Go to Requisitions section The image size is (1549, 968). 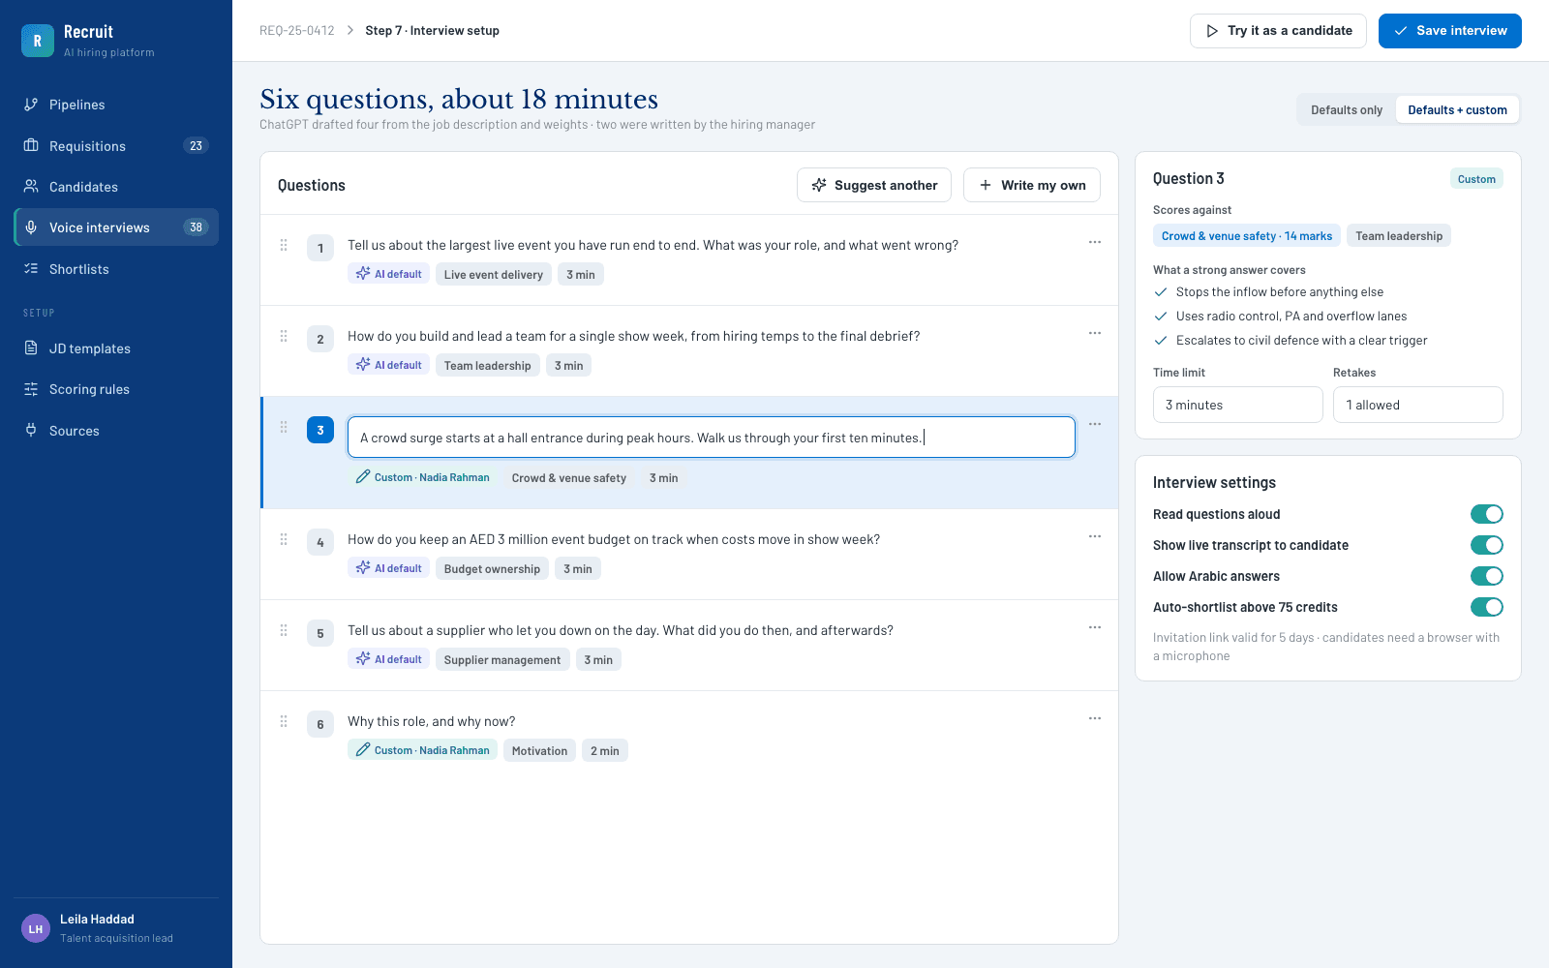[116, 146]
